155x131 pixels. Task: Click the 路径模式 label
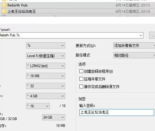point(83,55)
